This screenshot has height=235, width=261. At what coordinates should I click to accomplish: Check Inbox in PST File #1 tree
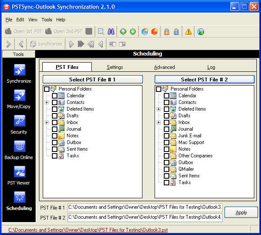pyautogui.click(x=54, y=122)
